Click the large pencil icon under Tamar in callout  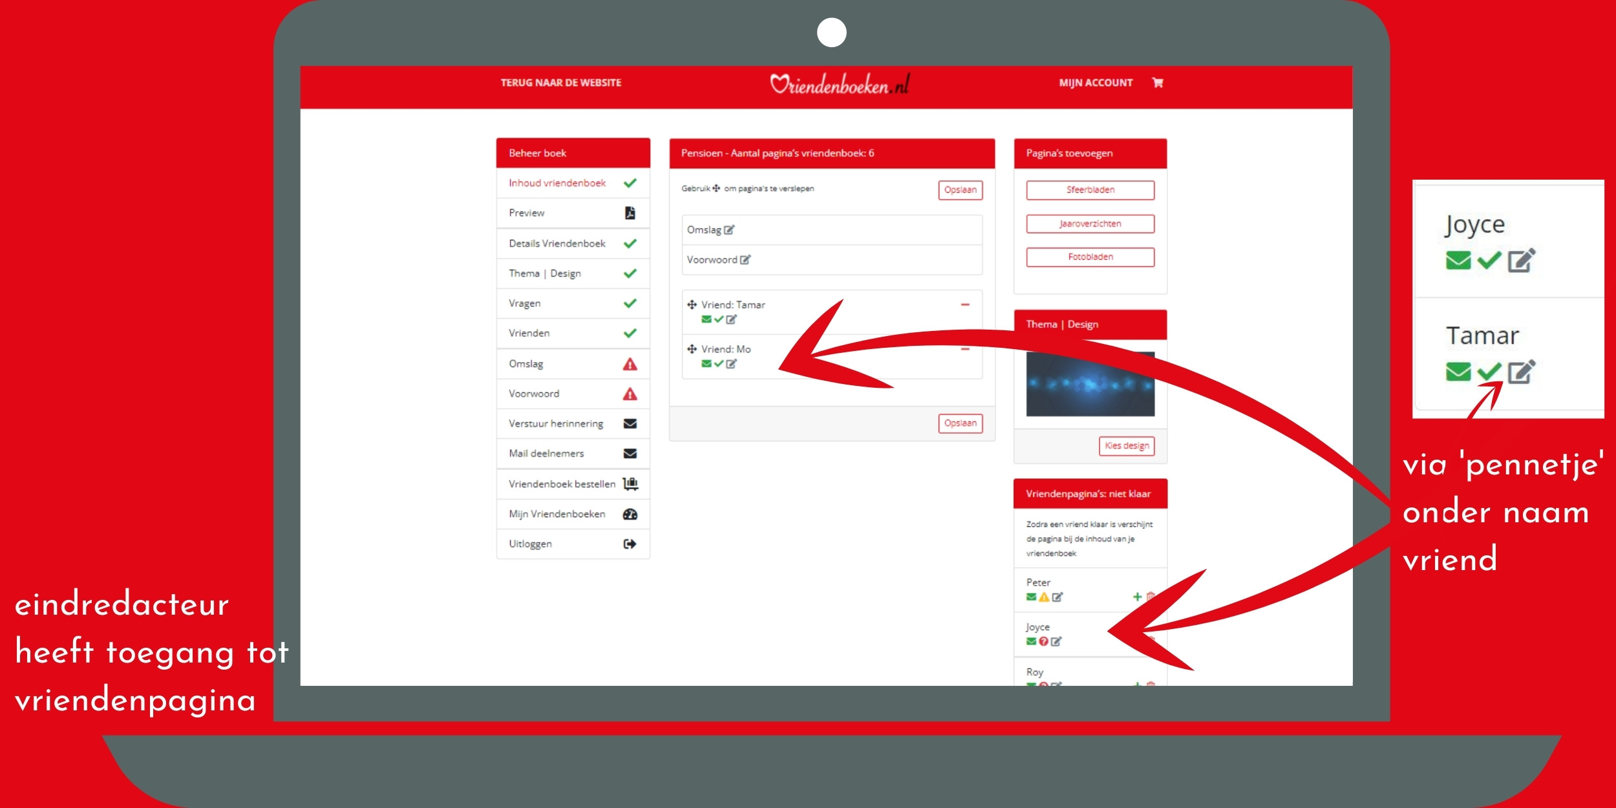pos(1522,372)
